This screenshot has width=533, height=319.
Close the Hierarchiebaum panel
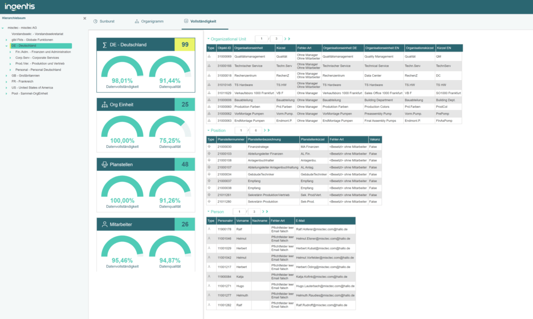[x=85, y=18]
